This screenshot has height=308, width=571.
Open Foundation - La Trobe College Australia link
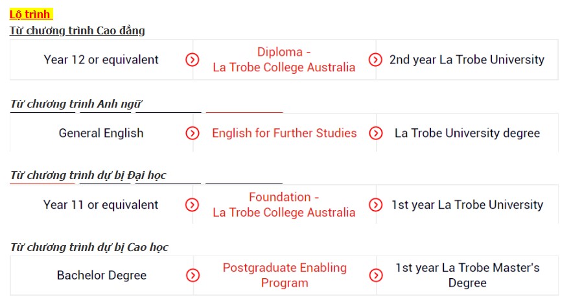pyautogui.click(x=284, y=205)
